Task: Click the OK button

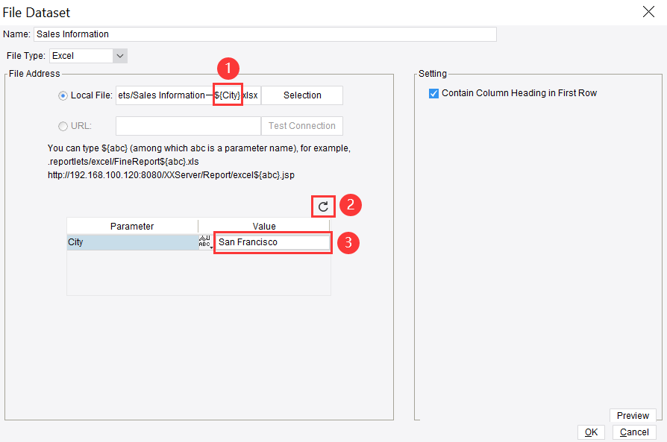Action: click(x=591, y=432)
